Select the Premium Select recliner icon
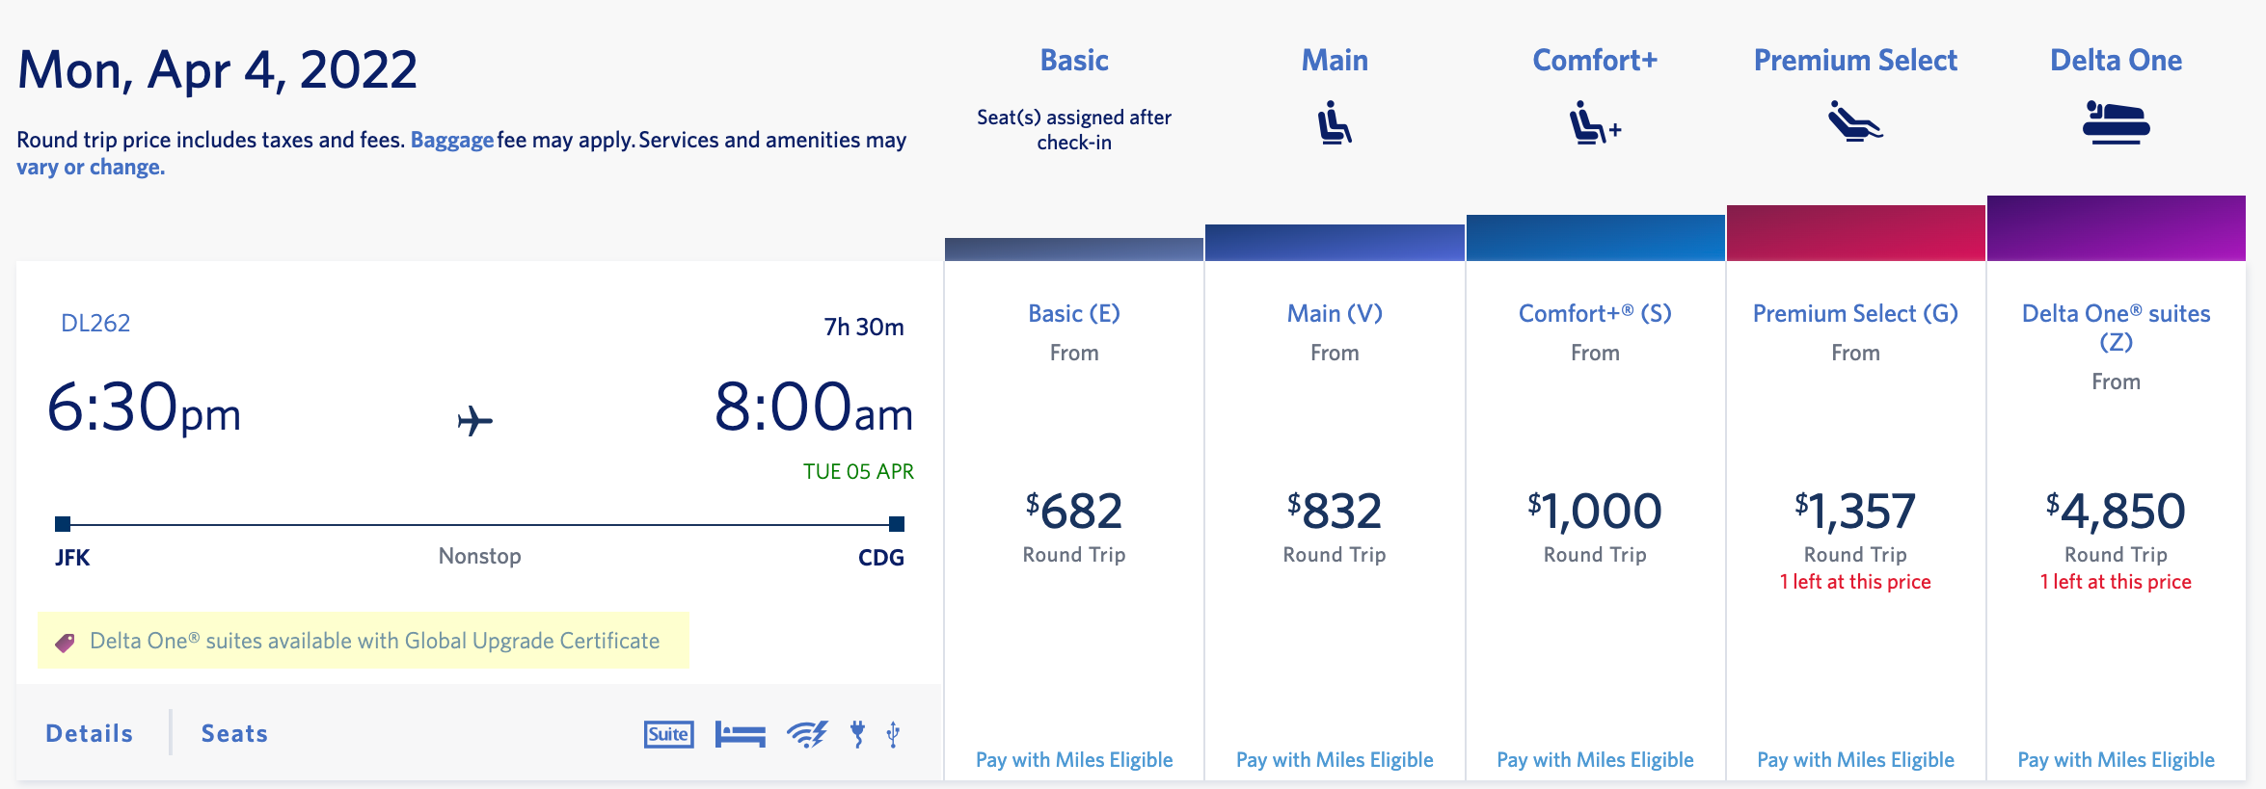Image resolution: width=2266 pixels, height=789 pixels. [x=1854, y=121]
